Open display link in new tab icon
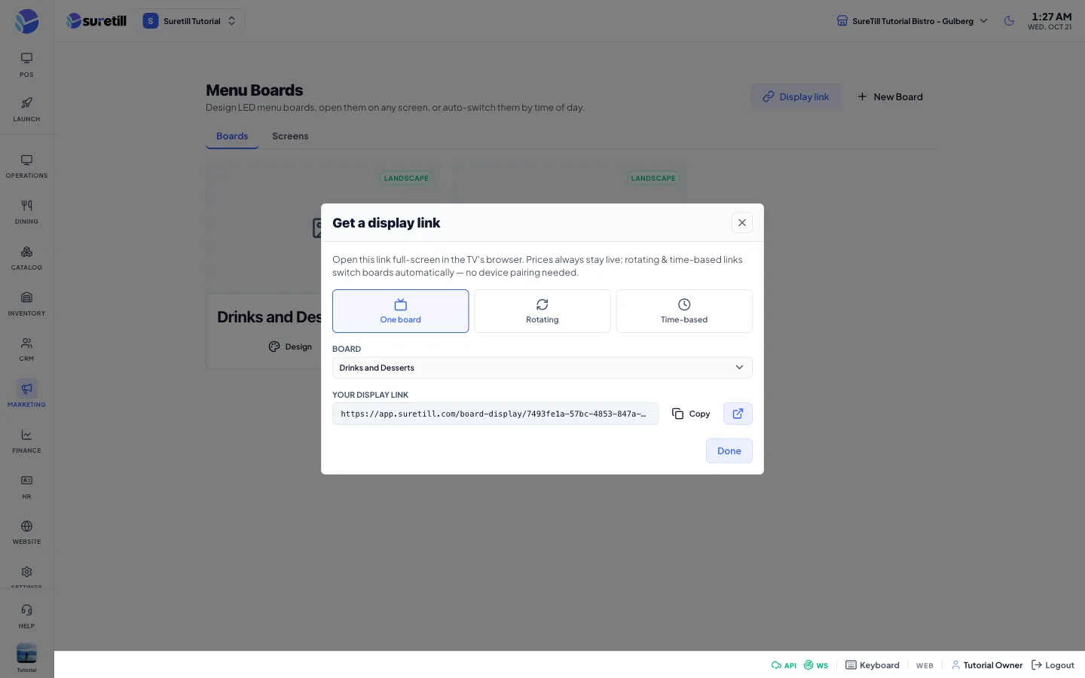Image resolution: width=1085 pixels, height=678 pixels. click(x=738, y=414)
